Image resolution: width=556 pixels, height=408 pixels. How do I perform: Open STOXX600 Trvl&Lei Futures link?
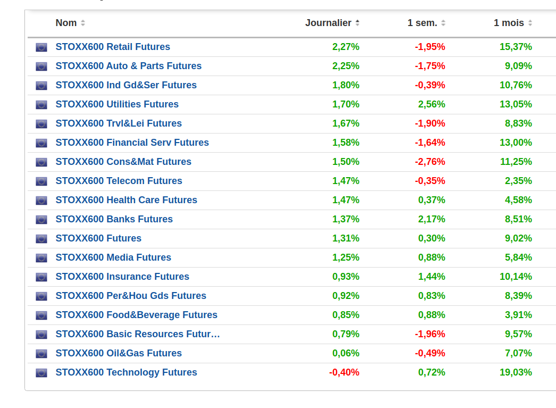coord(119,123)
